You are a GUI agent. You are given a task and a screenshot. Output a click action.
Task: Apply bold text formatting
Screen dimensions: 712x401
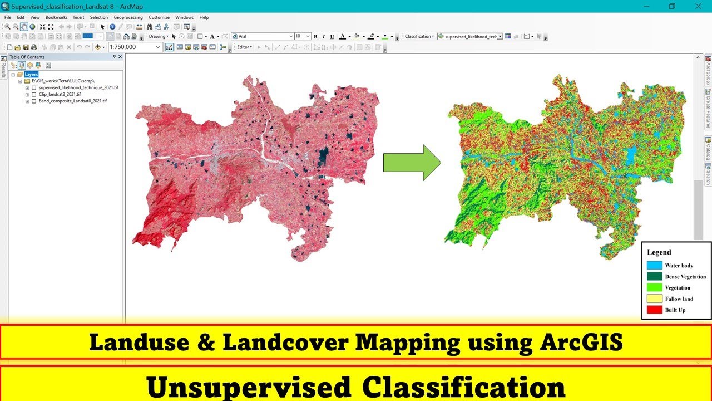pyautogui.click(x=315, y=36)
